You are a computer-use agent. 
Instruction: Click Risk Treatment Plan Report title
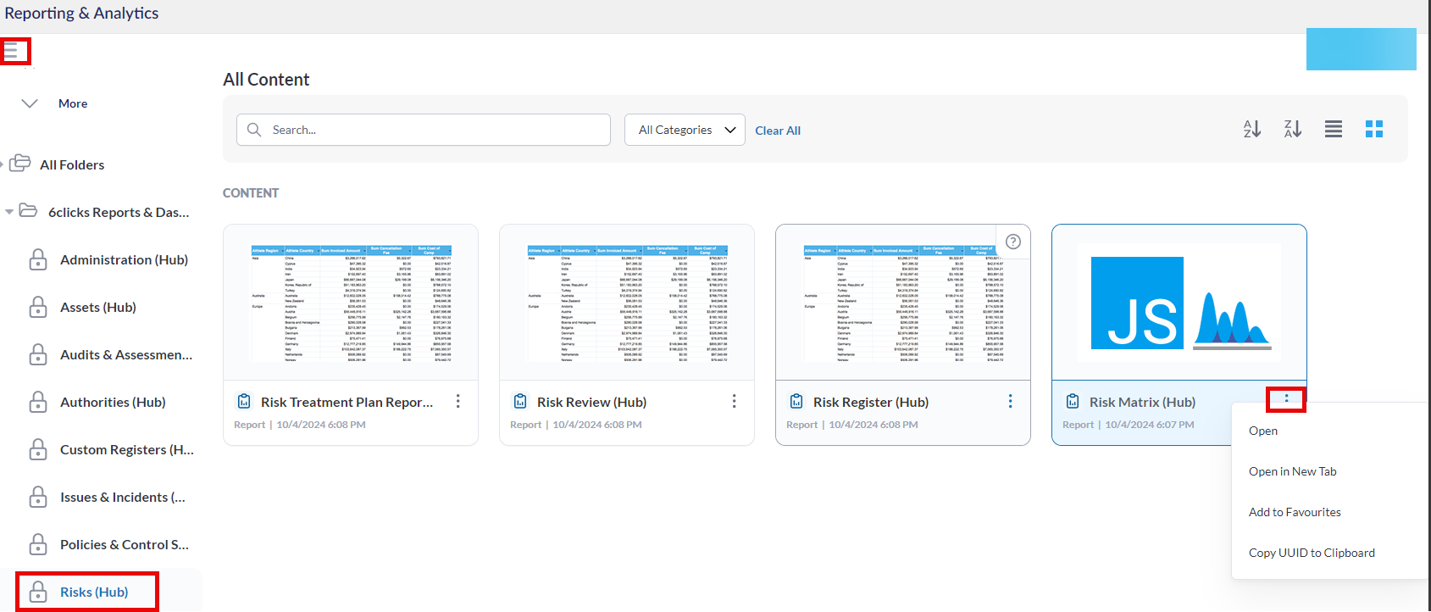tap(347, 402)
